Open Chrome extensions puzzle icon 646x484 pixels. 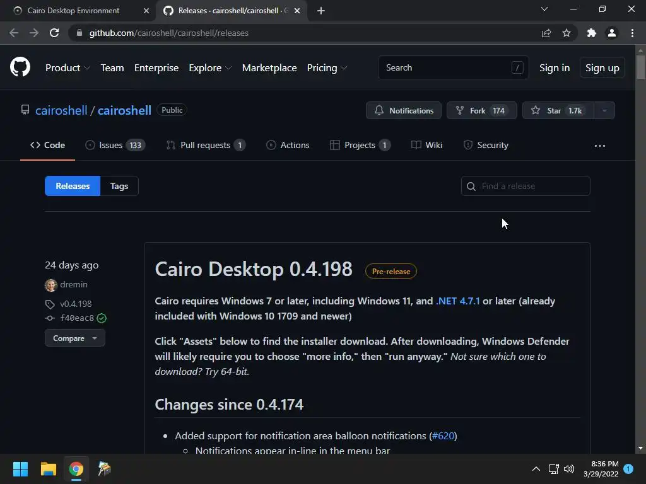tap(592, 33)
